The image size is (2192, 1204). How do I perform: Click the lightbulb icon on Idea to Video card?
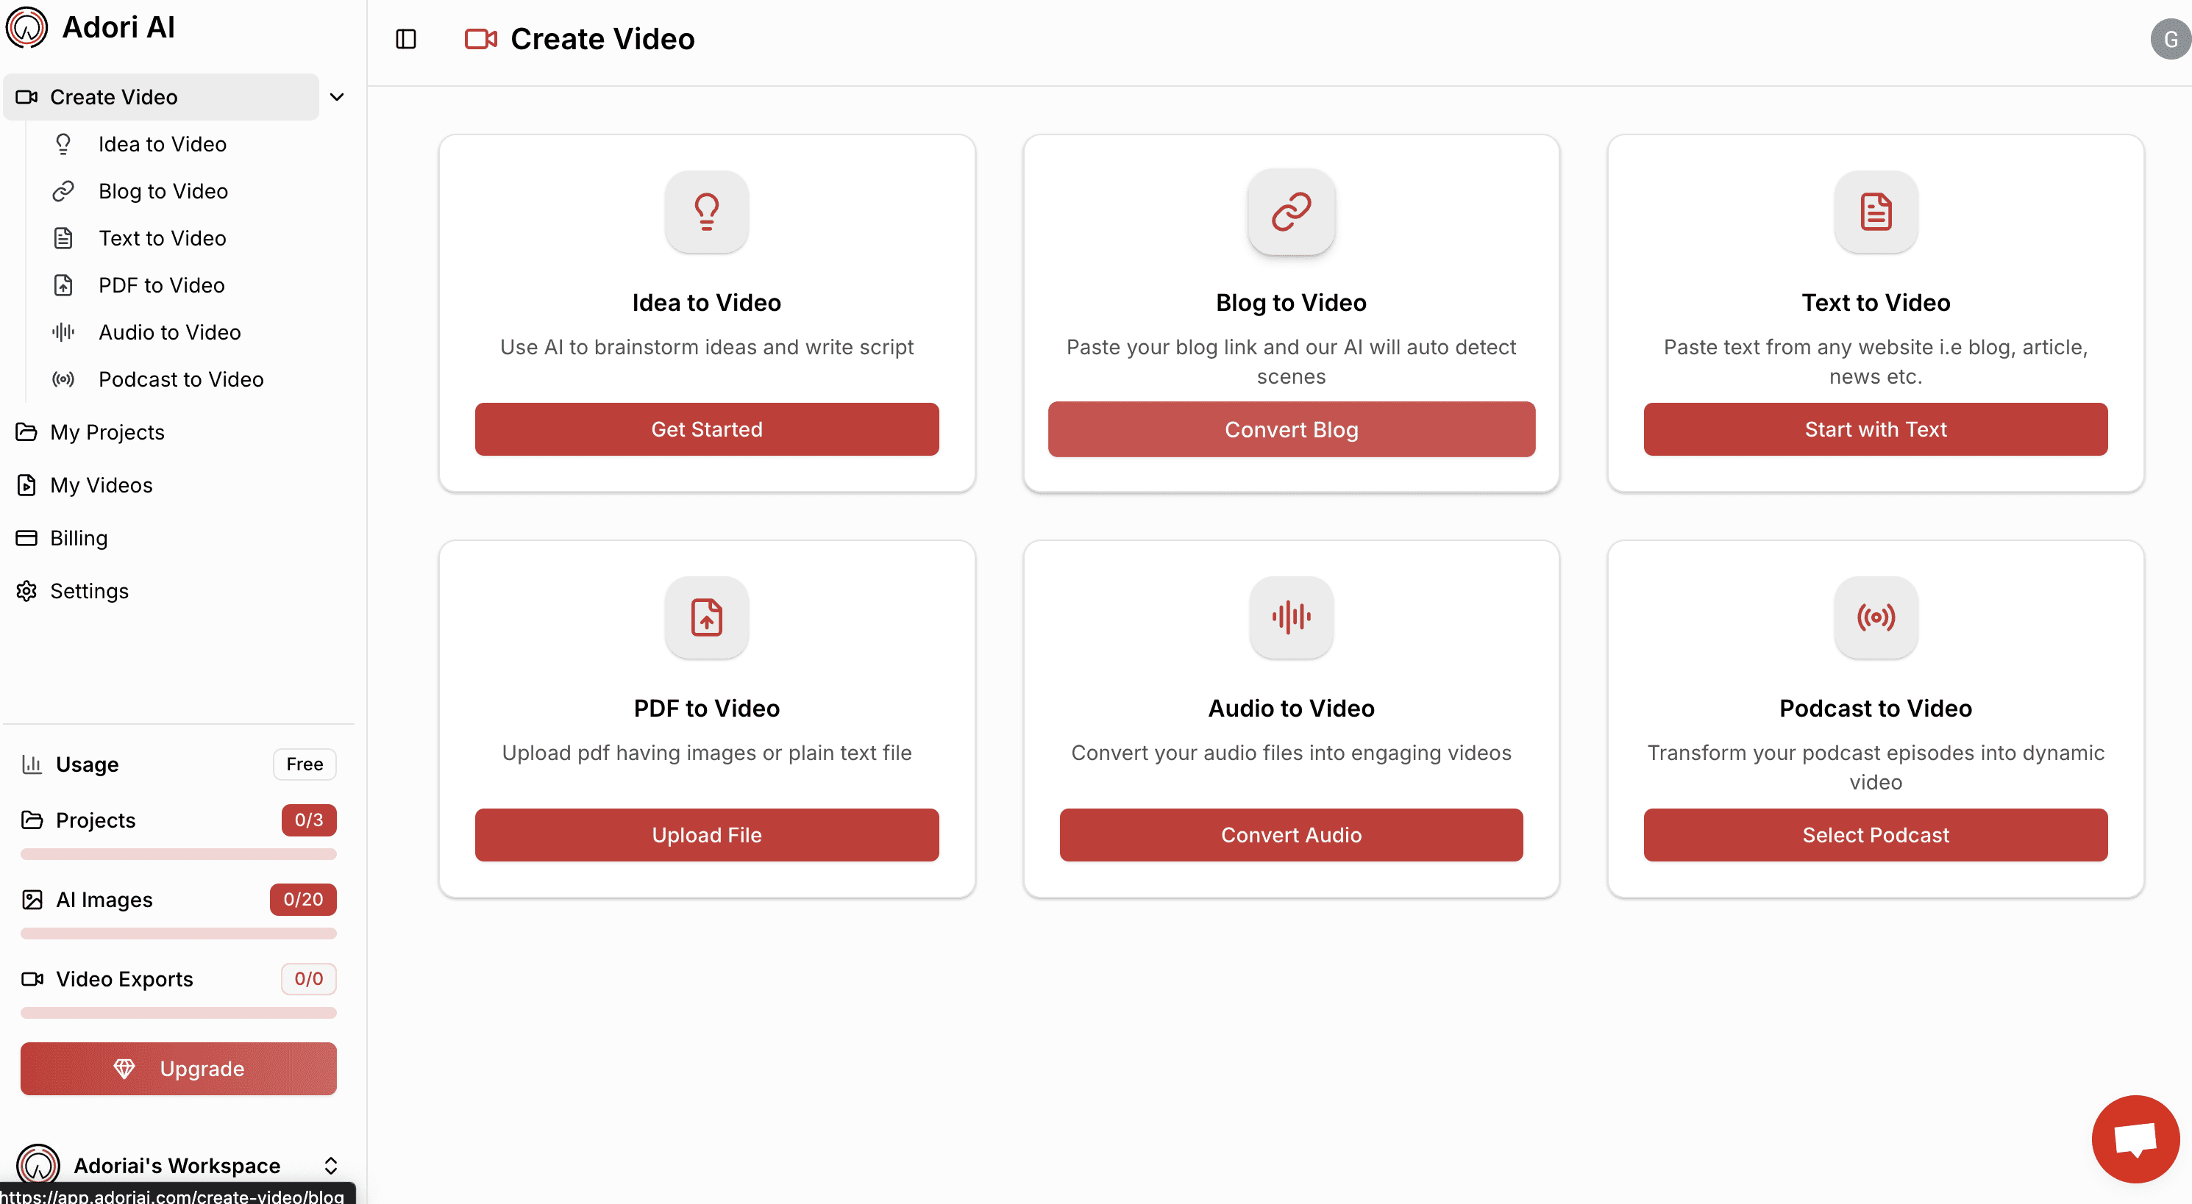pyautogui.click(x=706, y=212)
